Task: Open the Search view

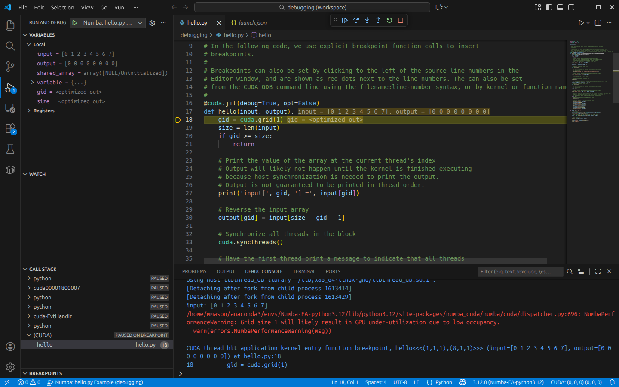Action: 10,46
